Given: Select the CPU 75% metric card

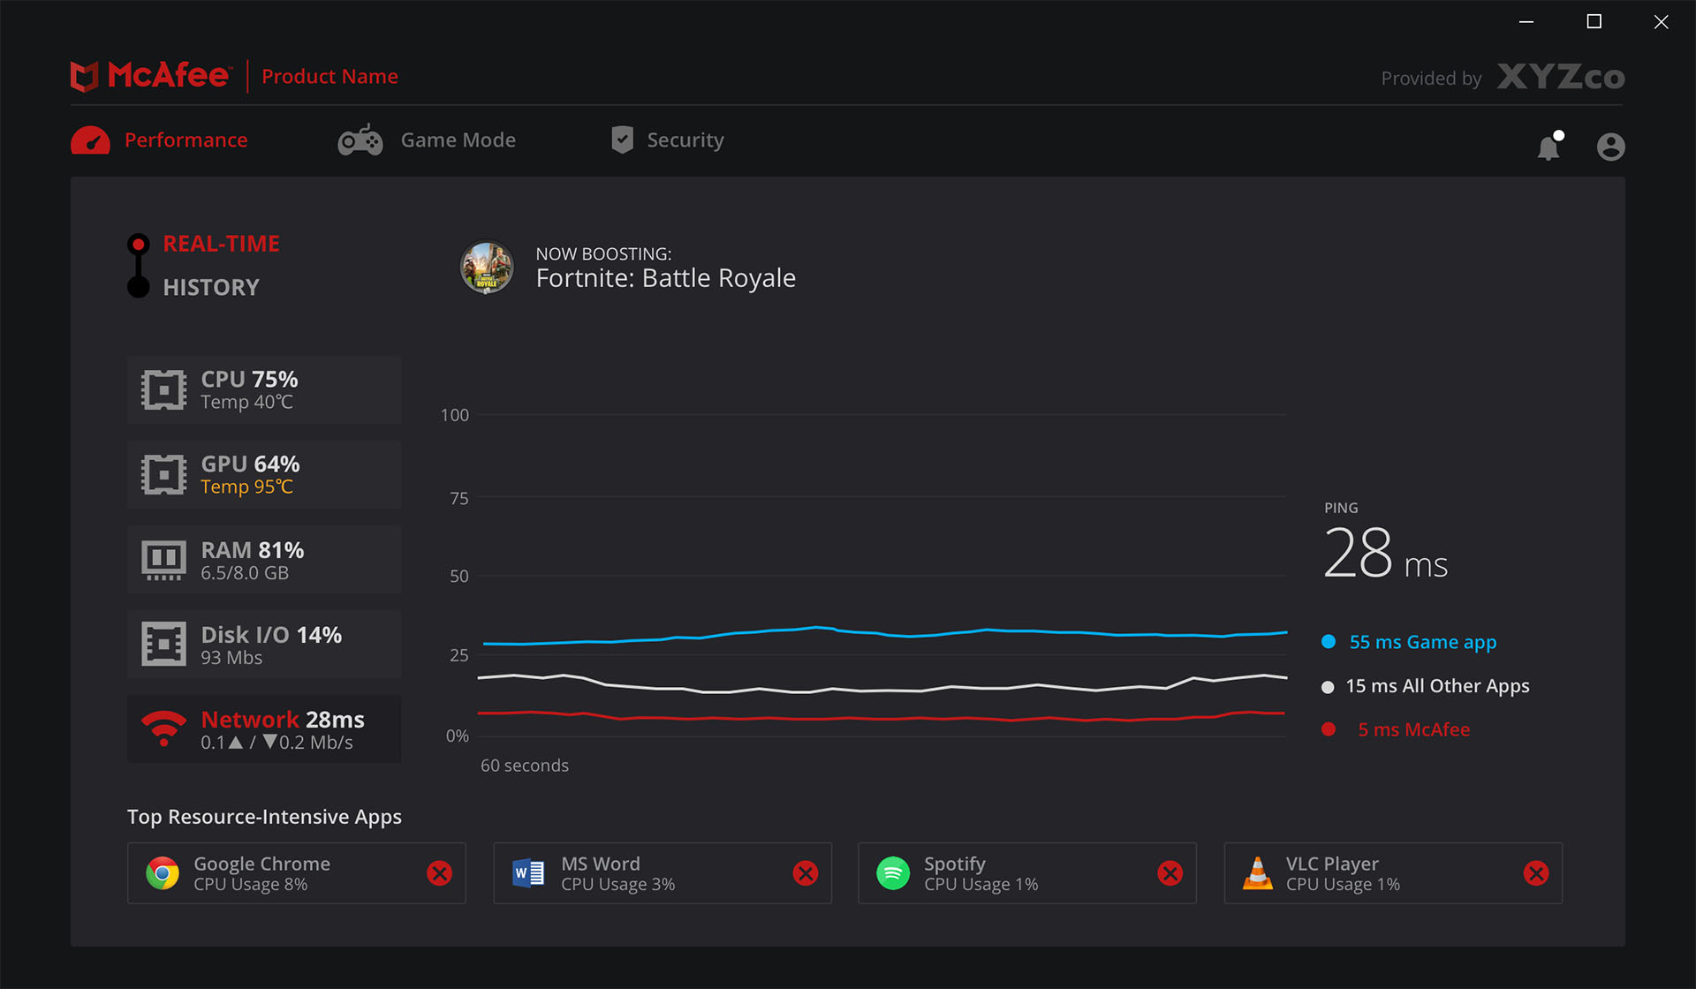Looking at the screenshot, I should (264, 390).
